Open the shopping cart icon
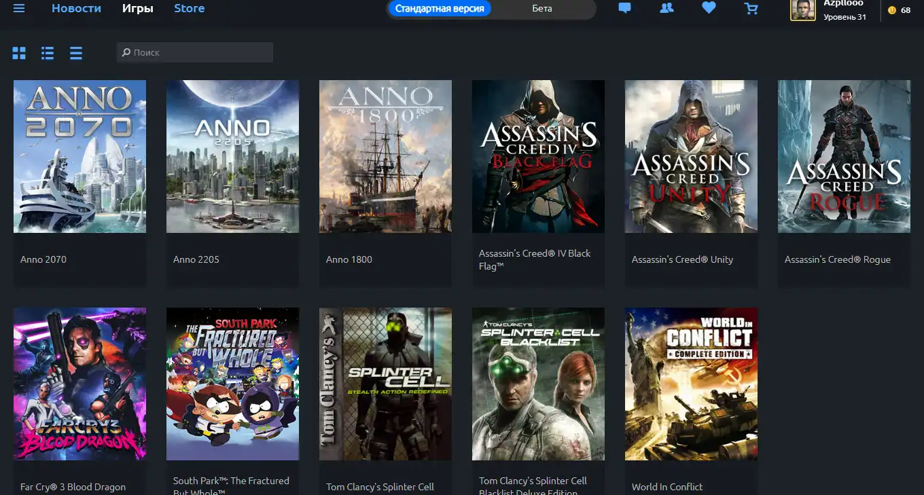The image size is (924, 495). click(x=751, y=8)
